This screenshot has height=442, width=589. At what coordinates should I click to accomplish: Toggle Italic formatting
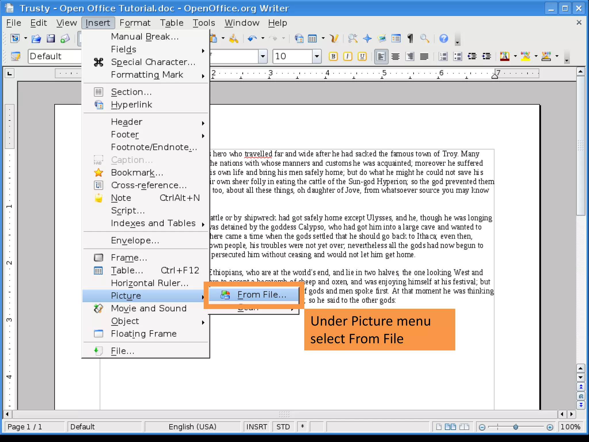point(348,56)
